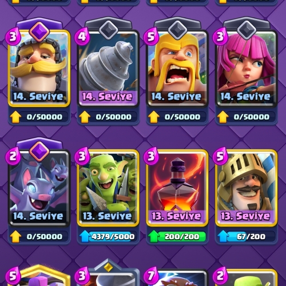Tap purple evolution gem above Royal Giant
Viewport: 286px width, 286px height.
(39, 32)
